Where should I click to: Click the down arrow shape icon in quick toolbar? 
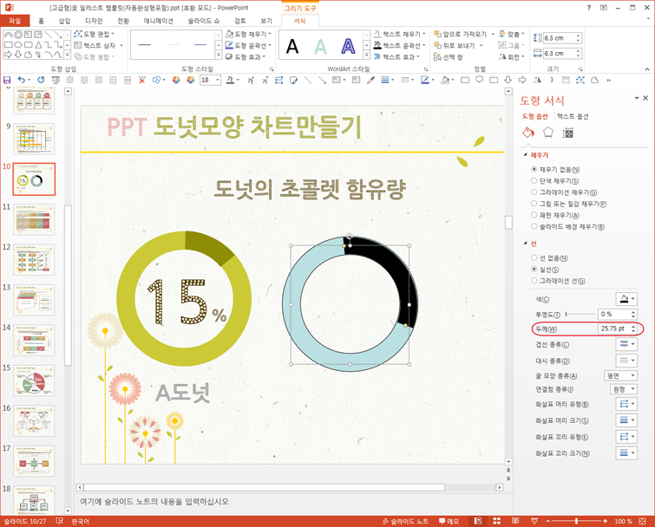click(x=508, y=80)
